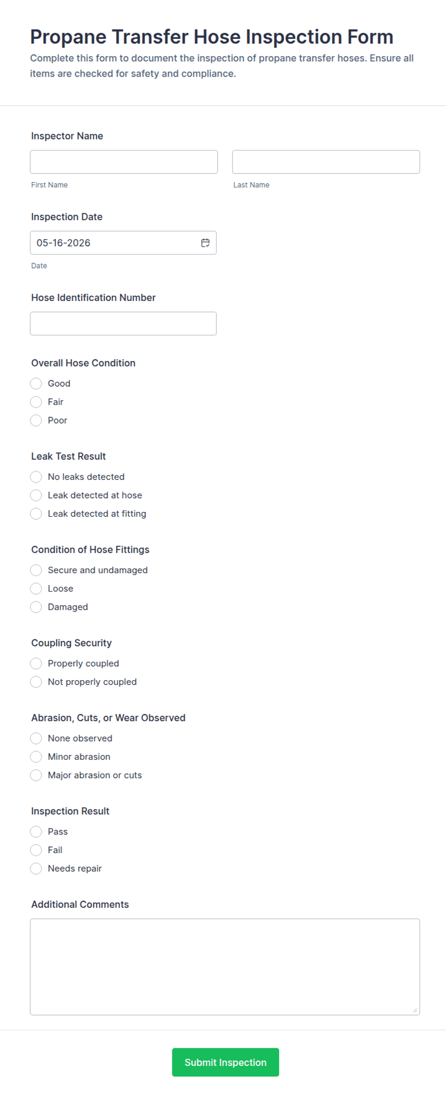Screen dimensions: 446x1100
Task: Choose Major abrasion or cuts
Action: [x=36, y=776]
